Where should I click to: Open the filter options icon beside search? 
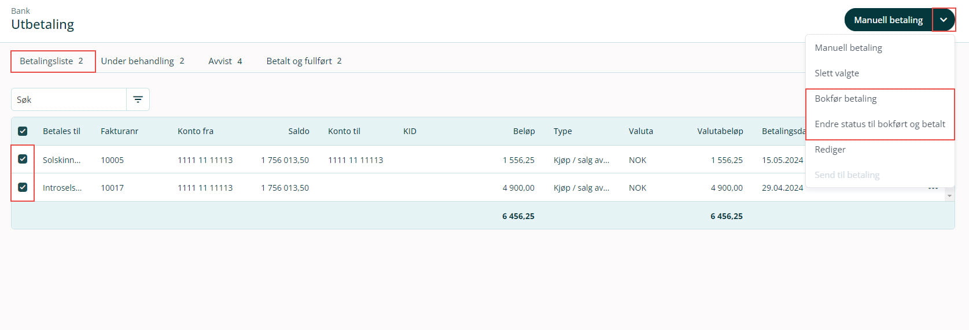click(x=138, y=99)
